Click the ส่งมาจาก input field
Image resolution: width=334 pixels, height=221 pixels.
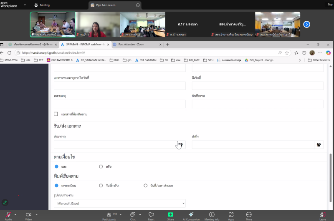point(114,145)
